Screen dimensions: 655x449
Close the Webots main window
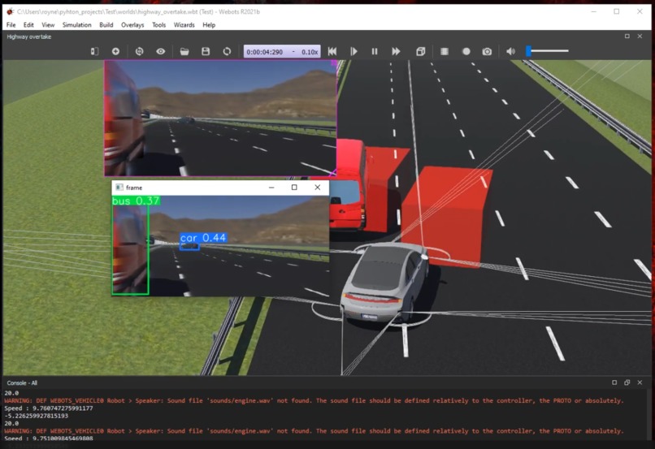click(640, 11)
